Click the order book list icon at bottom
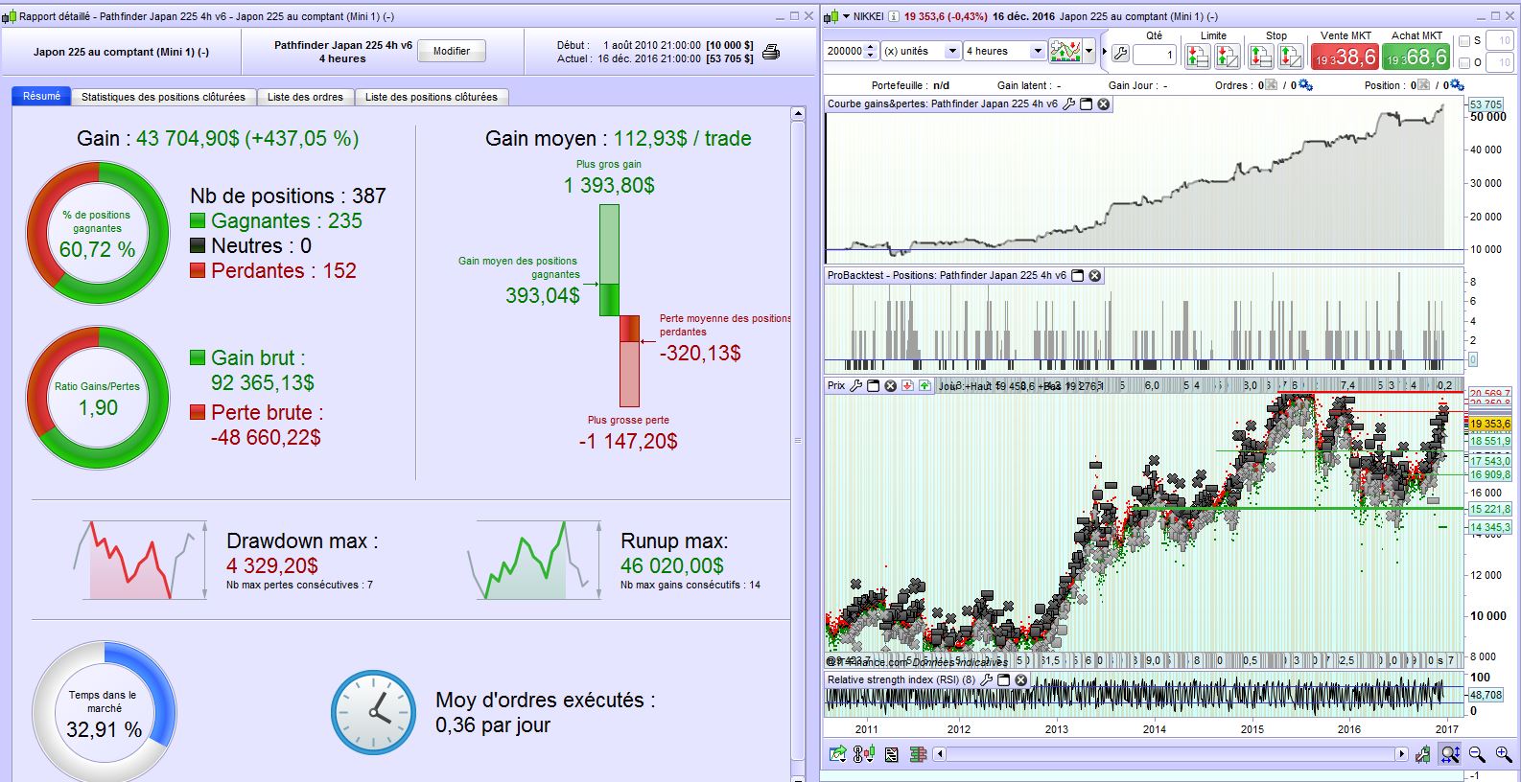 click(x=891, y=754)
